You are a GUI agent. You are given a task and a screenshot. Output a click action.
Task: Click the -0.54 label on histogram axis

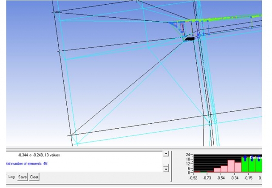pos(221,179)
